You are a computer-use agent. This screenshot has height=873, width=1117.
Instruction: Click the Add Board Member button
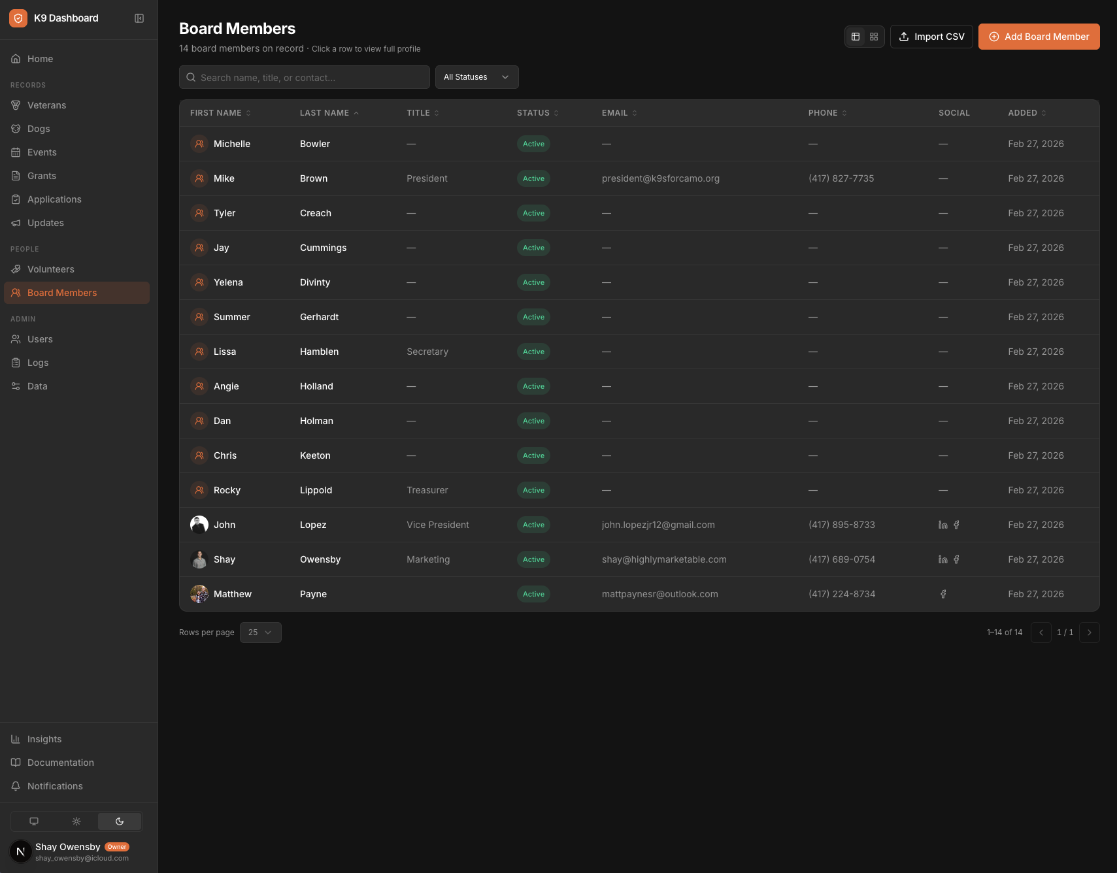point(1039,37)
